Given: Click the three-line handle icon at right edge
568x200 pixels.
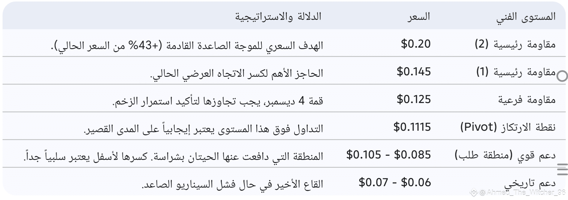Looking at the screenshot, I should (562, 169).
